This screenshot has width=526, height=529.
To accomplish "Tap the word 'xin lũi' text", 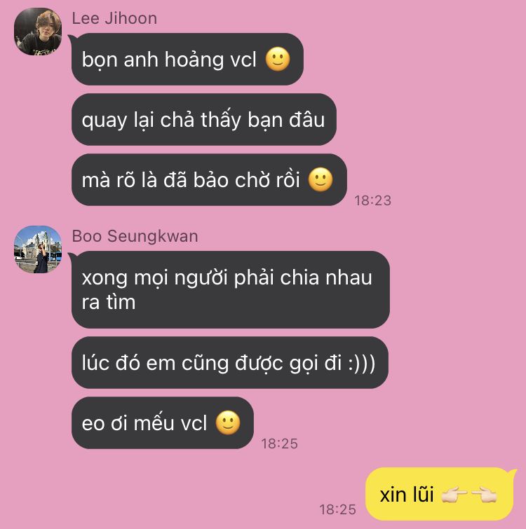I will [407, 495].
